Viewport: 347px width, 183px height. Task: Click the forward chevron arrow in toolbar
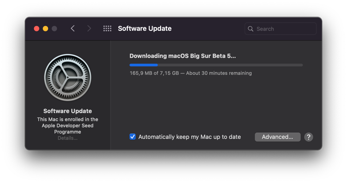(x=89, y=28)
